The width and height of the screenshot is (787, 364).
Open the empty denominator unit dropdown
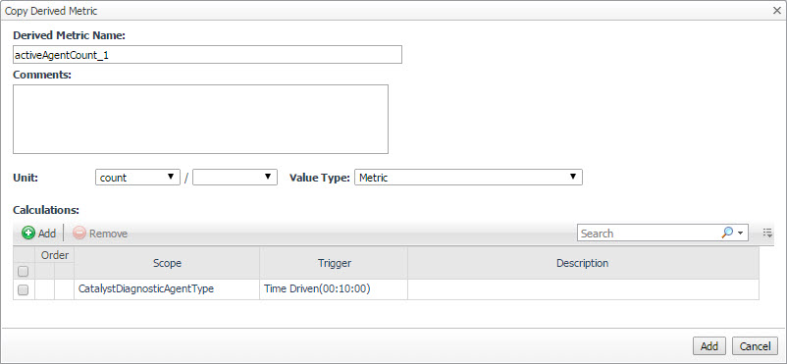[x=235, y=178]
